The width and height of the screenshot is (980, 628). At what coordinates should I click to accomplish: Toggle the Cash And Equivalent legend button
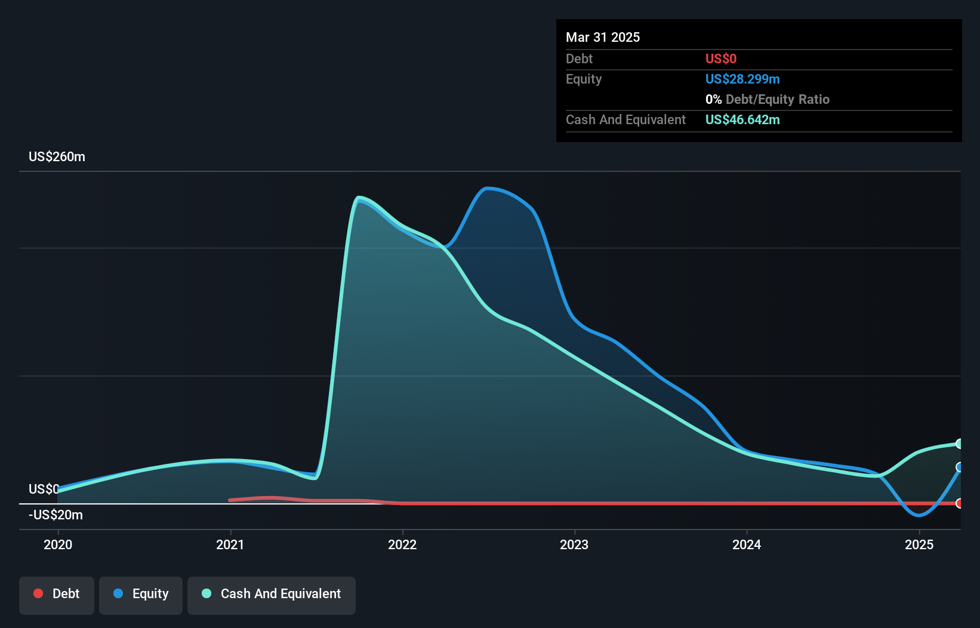click(x=272, y=595)
